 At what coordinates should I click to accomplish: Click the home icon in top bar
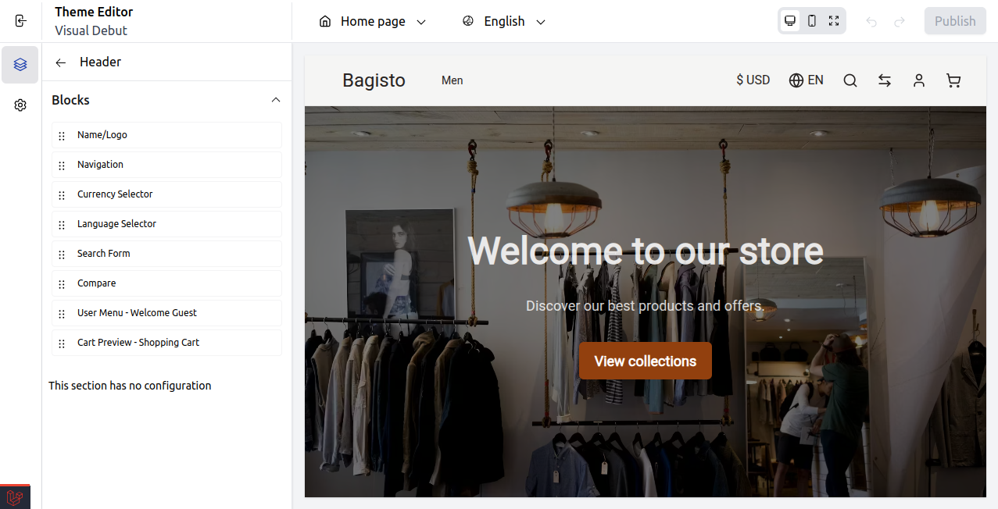click(x=325, y=21)
